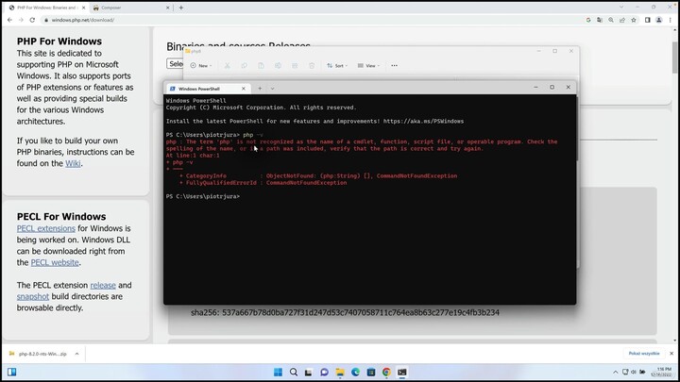
Task: Open the View menu in File Explorer
Action: [368, 66]
